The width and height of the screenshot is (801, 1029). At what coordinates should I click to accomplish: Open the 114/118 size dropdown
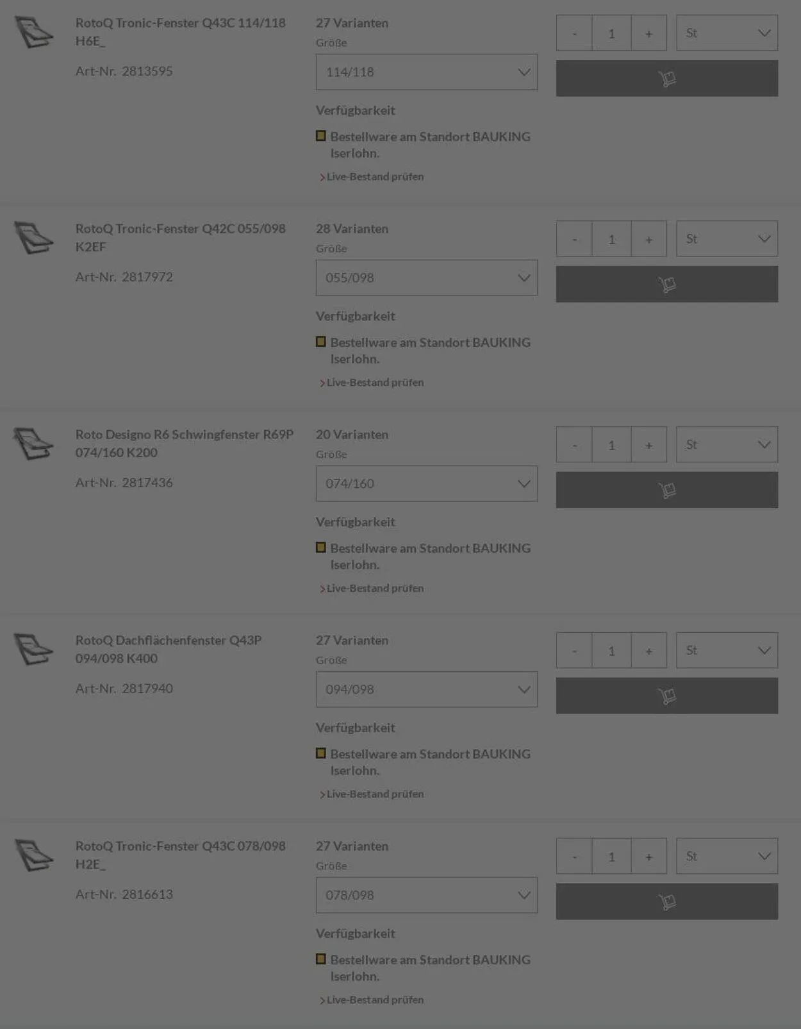(426, 72)
